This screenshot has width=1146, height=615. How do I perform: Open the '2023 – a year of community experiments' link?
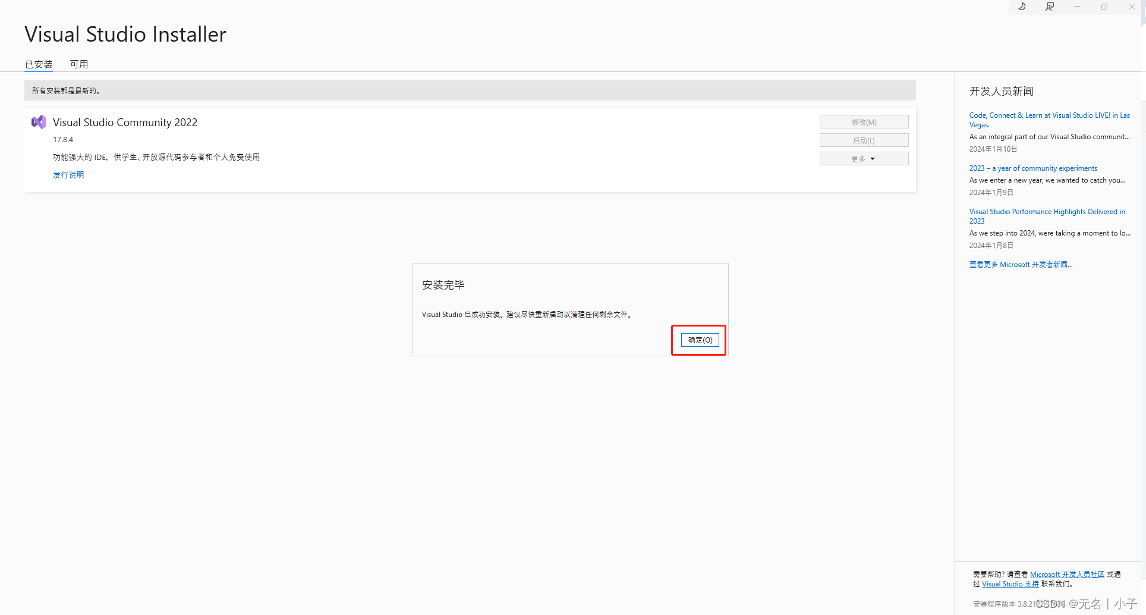[1033, 168]
